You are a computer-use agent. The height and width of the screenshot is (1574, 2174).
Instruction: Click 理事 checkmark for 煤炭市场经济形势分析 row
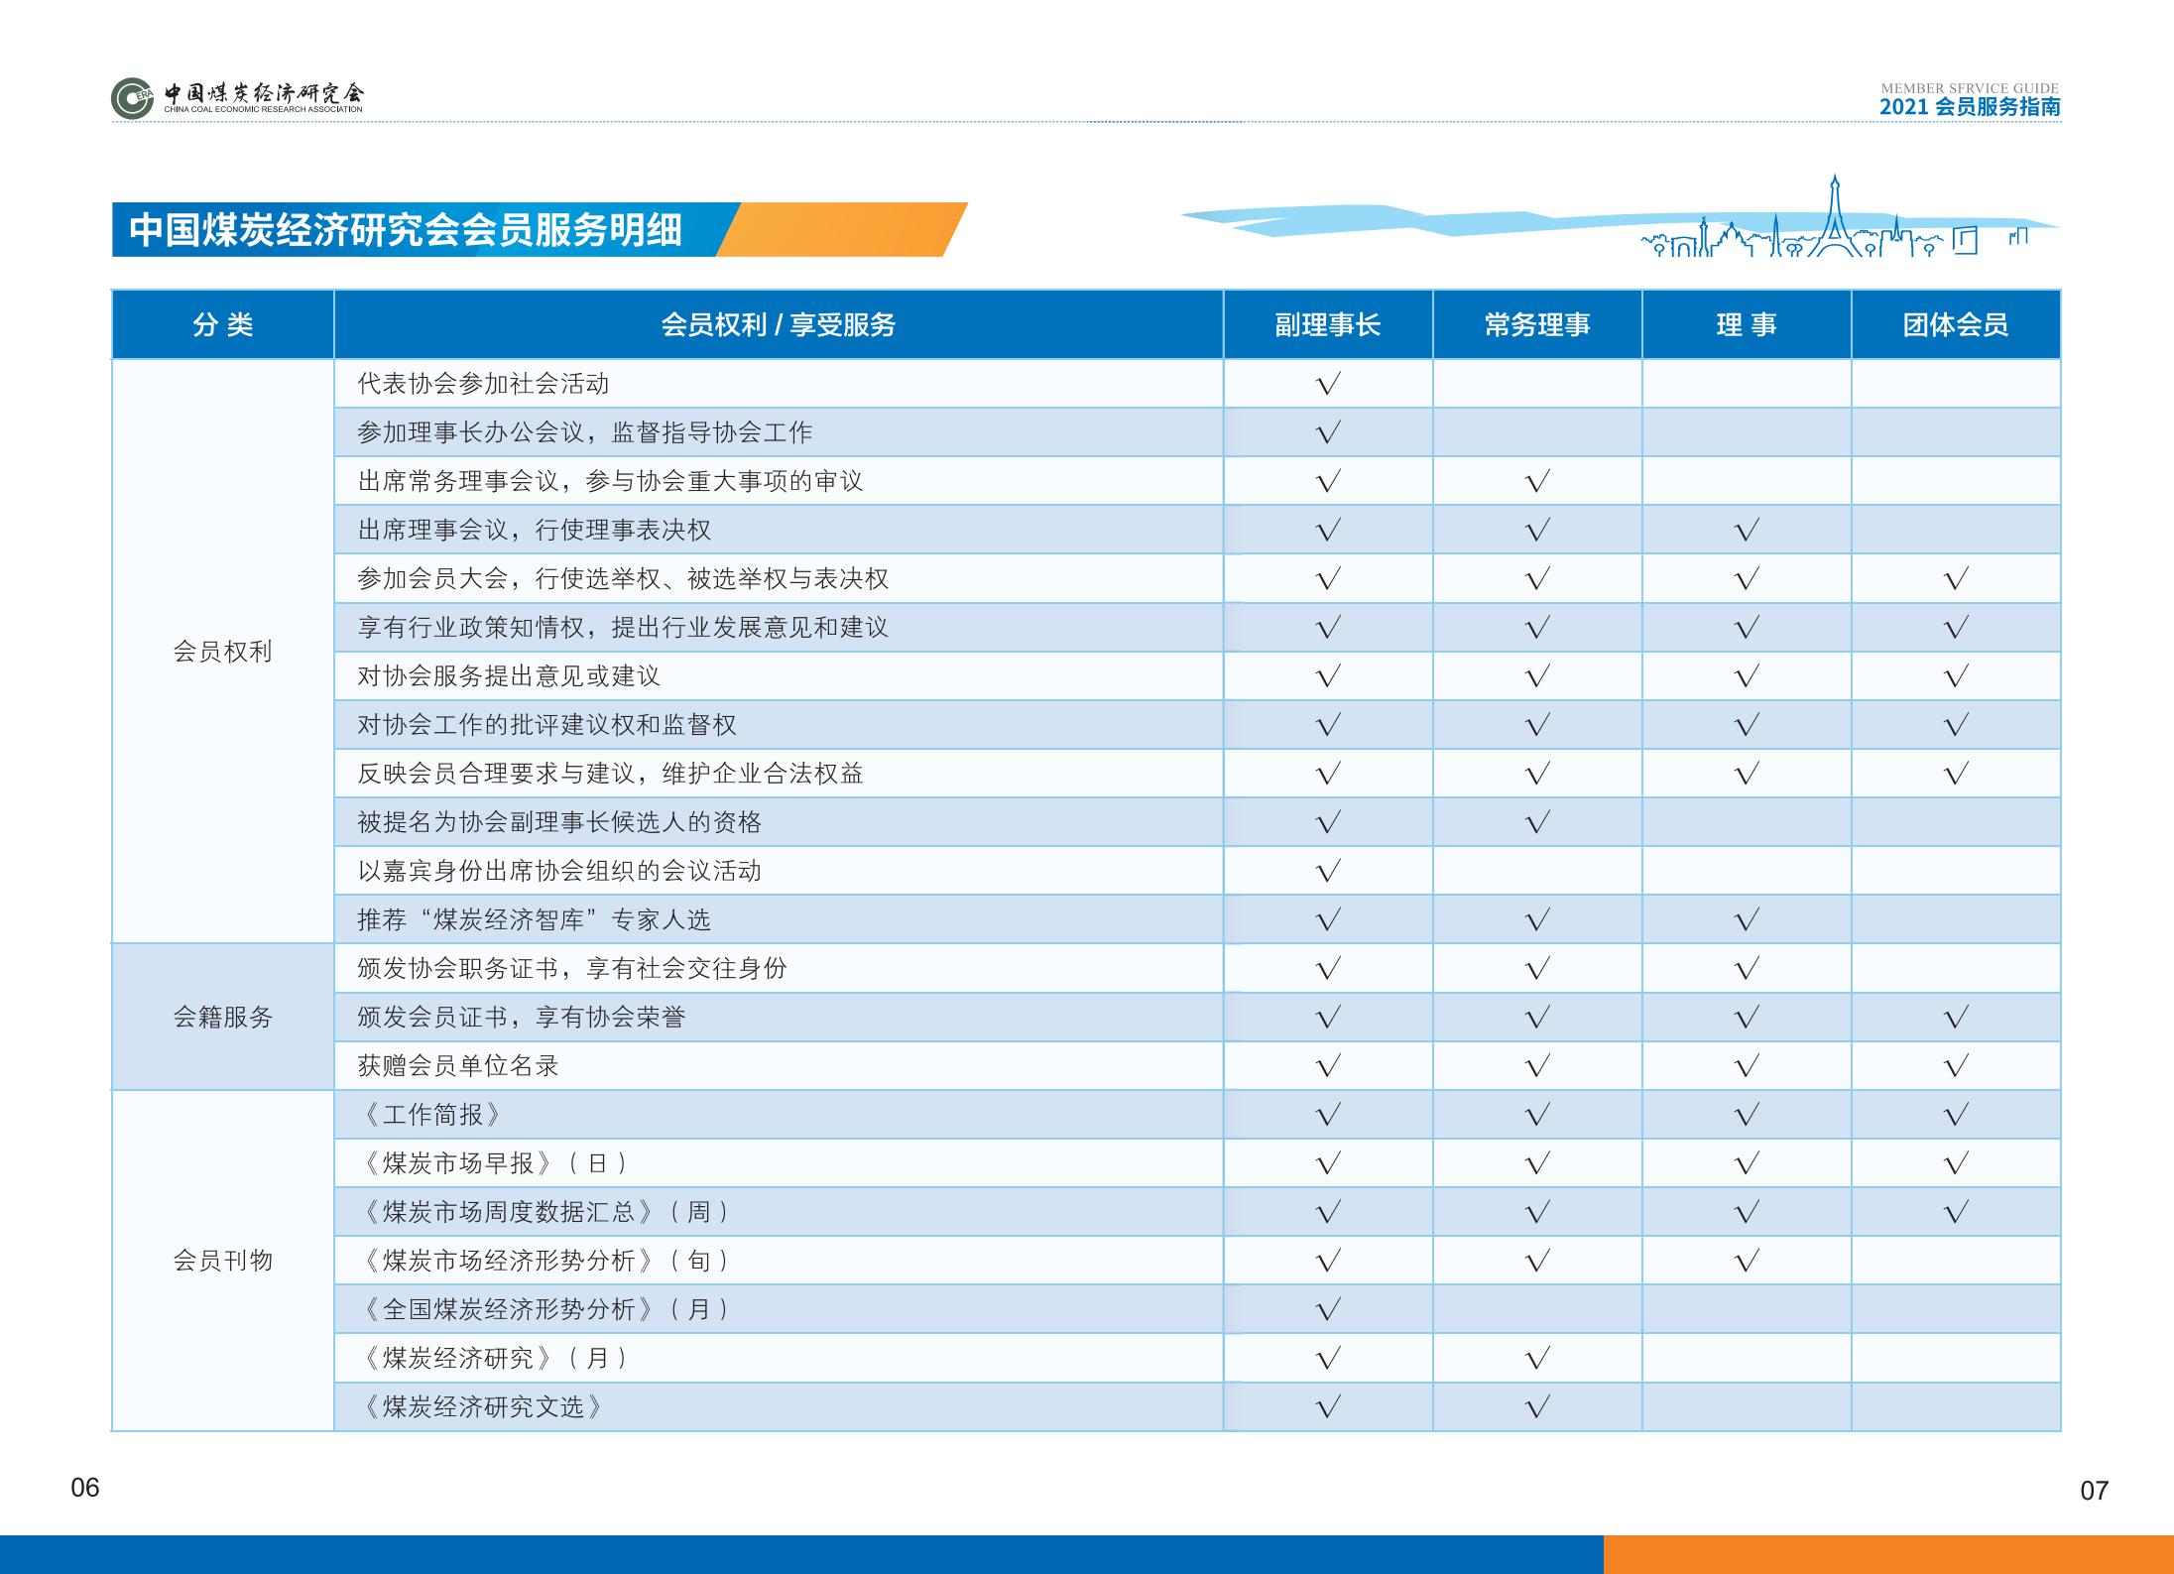[1747, 1261]
